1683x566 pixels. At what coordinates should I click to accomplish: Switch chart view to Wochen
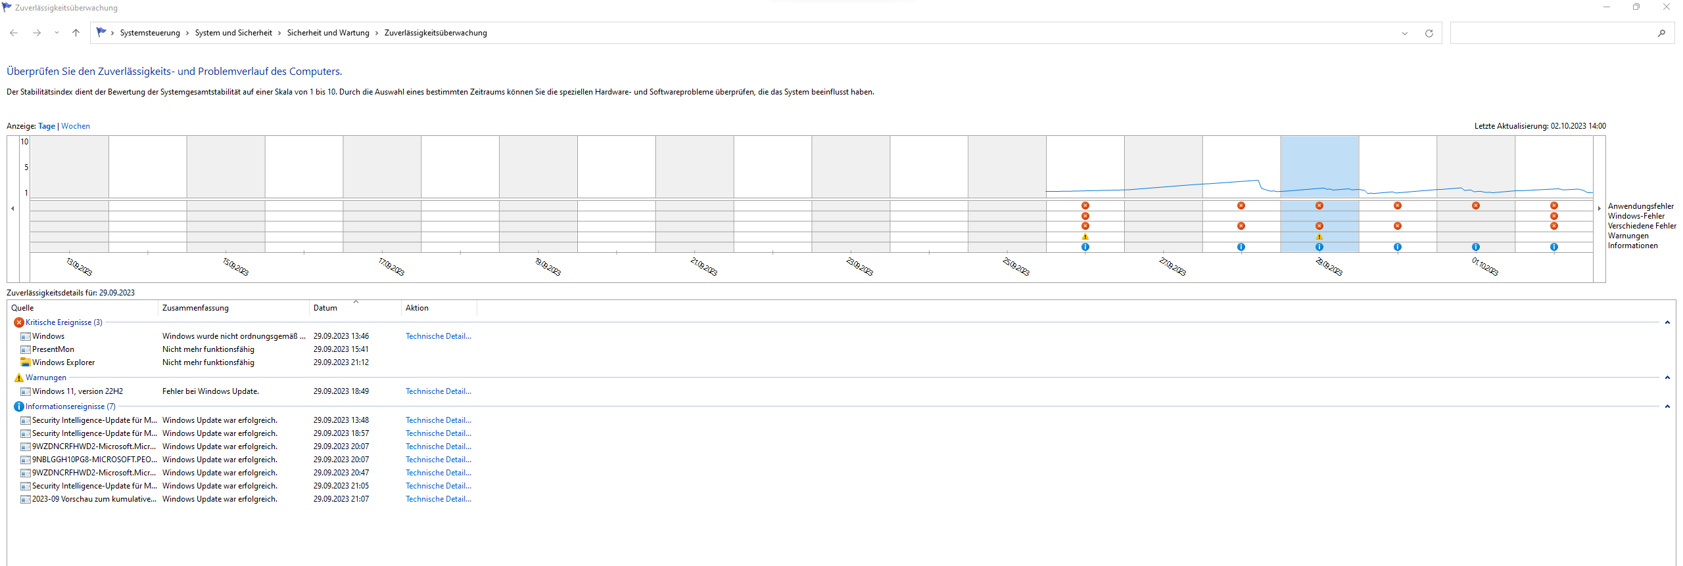tap(76, 126)
